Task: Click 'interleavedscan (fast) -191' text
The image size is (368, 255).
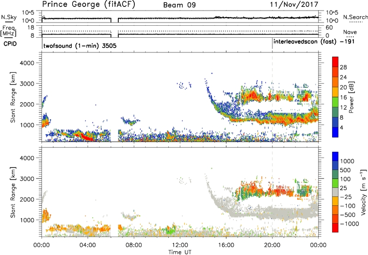Action: (314, 41)
